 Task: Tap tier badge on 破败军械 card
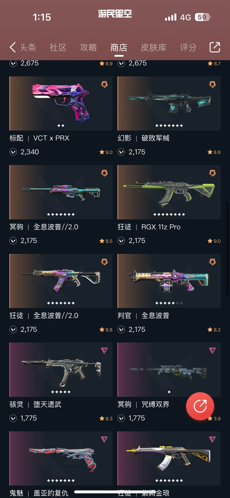pos(212,84)
